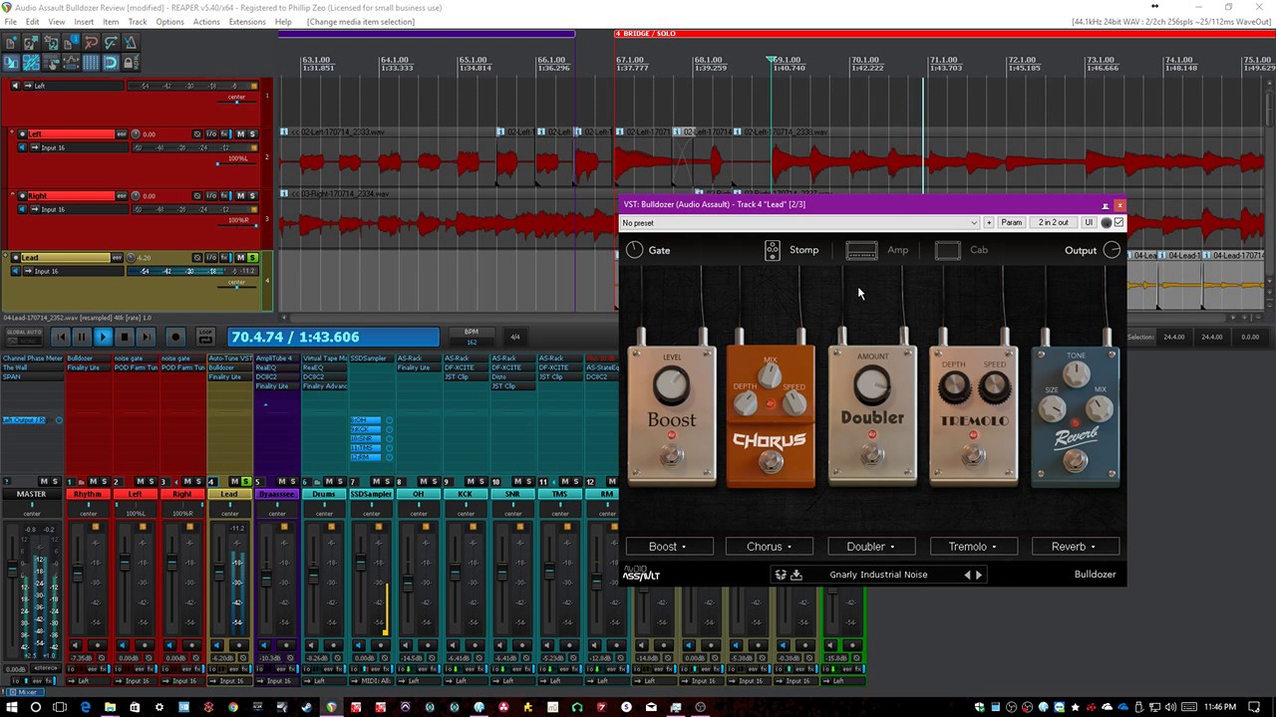Toggle transport Loop repeat button
Viewport: 1276px width, 717px height.
click(205, 338)
